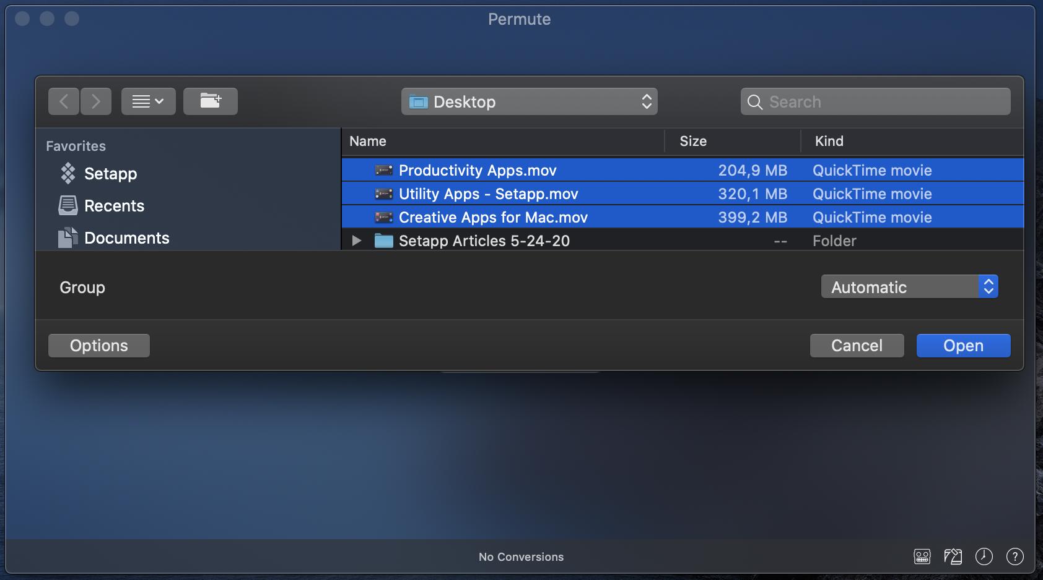Click the Utility Apps - Setapp.mov movie icon
Screen dimensions: 1043x580
[x=384, y=194]
